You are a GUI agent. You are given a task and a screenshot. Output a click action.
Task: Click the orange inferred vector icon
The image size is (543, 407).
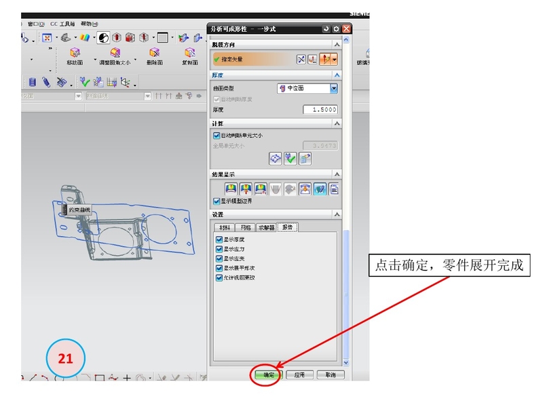tap(326, 60)
